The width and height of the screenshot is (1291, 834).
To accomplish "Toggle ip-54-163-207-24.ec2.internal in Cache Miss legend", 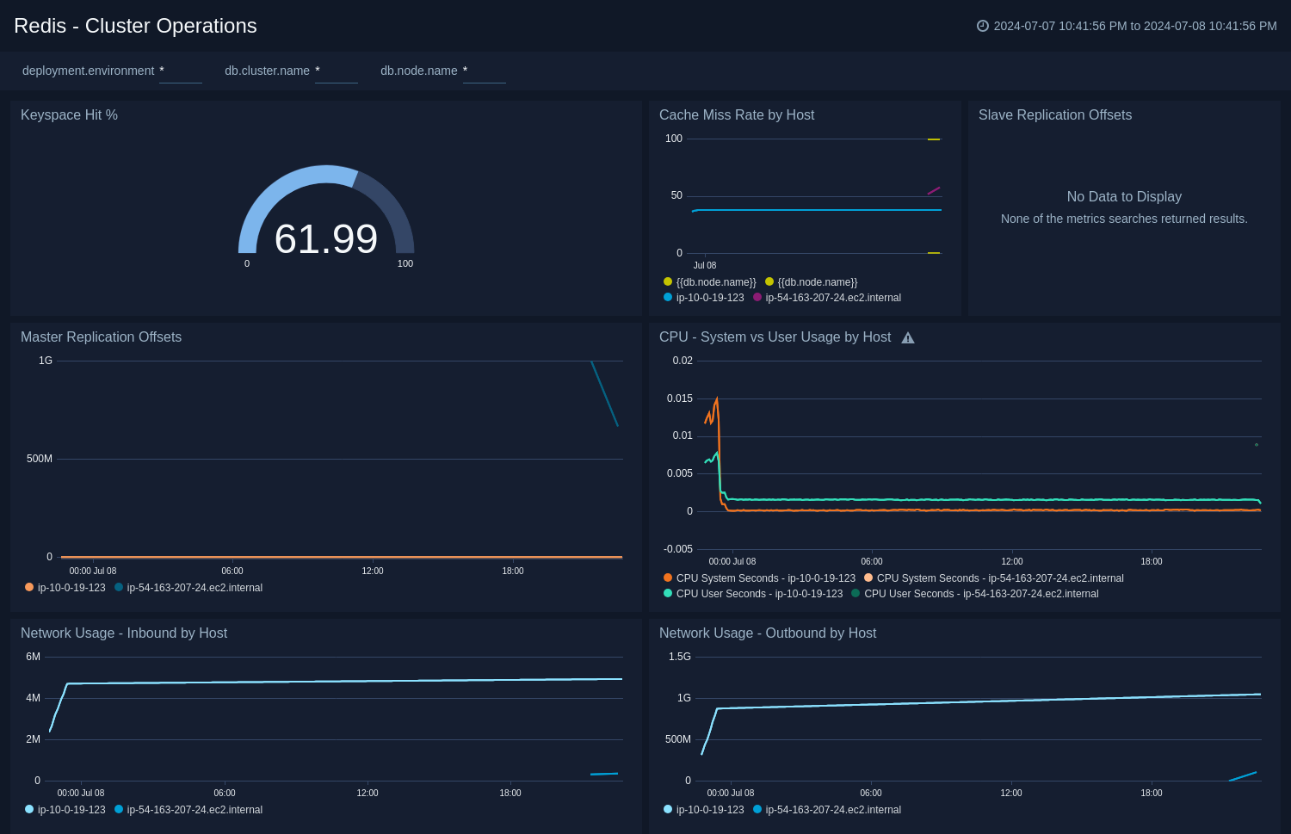I will (x=827, y=298).
